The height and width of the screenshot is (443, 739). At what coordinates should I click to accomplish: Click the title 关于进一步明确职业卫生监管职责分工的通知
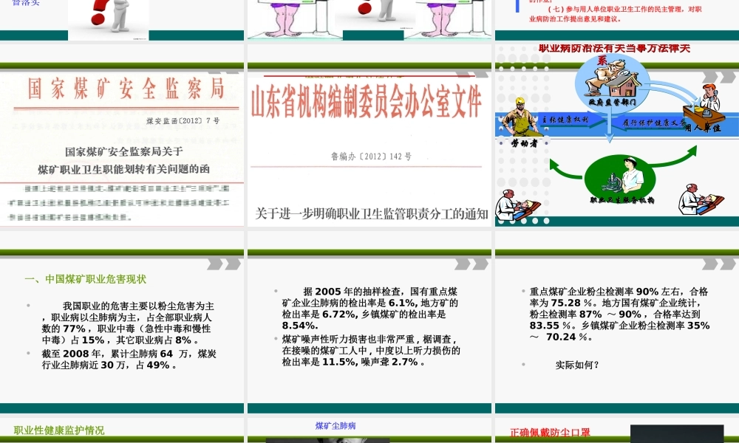tap(372, 213)
